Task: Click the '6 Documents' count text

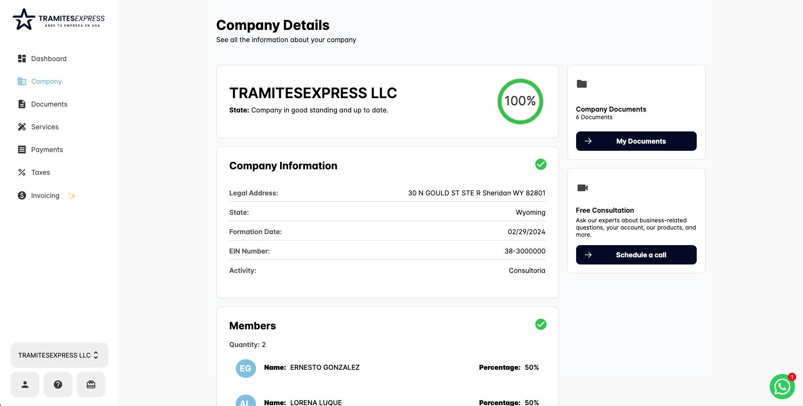Action: (x=594, y=117)
